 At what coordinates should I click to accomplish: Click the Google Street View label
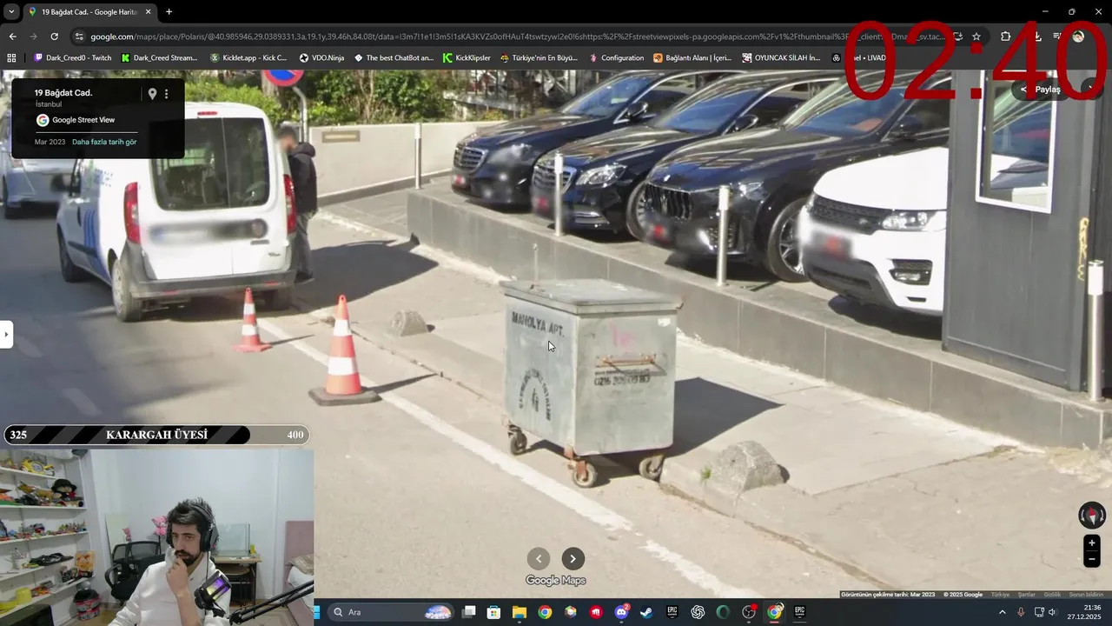click(x=83, y=120)
